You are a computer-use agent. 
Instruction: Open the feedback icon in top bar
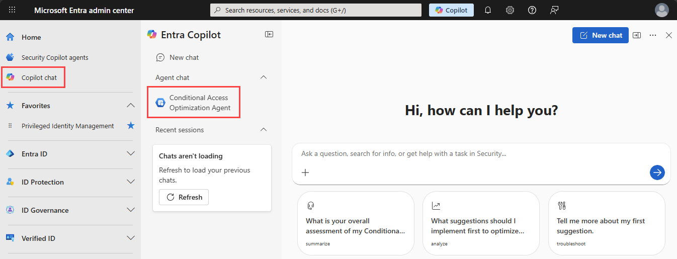coord(554,10)
